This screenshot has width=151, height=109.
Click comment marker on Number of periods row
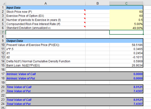pos(85,18)
